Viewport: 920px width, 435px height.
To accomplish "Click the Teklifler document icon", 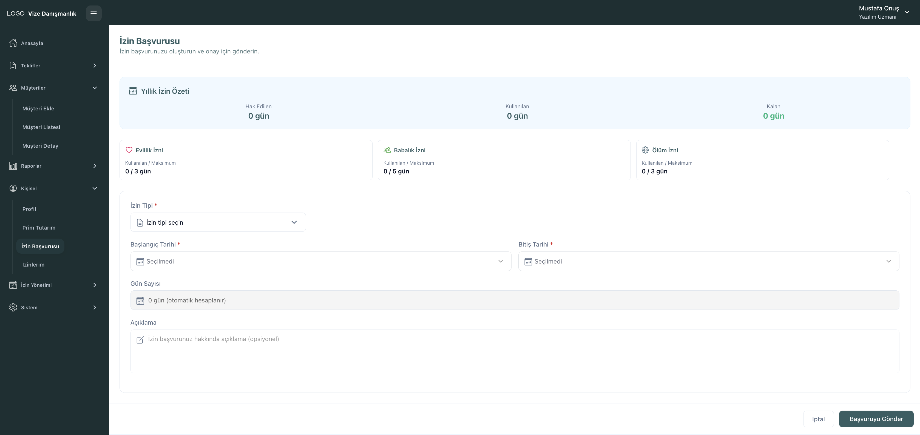I will 13,66.
